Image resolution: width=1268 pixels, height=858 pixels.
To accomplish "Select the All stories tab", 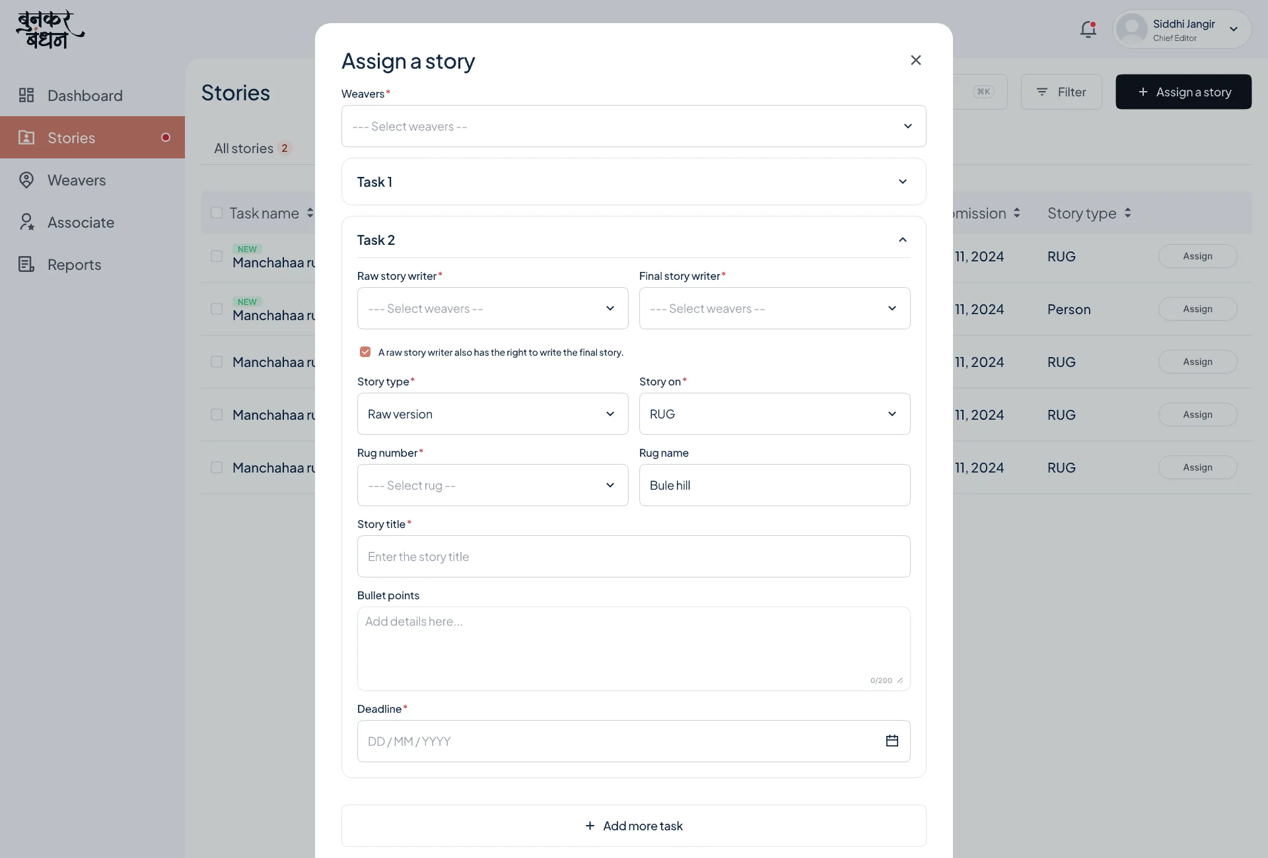I will click(252, 148).
